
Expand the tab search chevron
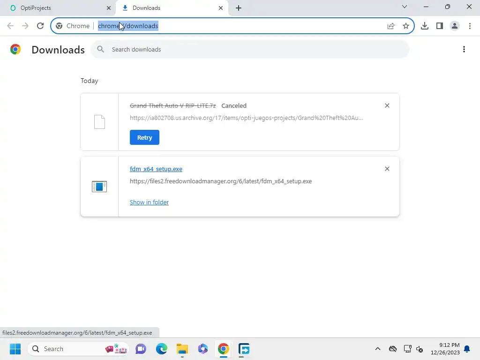point(405,7)
